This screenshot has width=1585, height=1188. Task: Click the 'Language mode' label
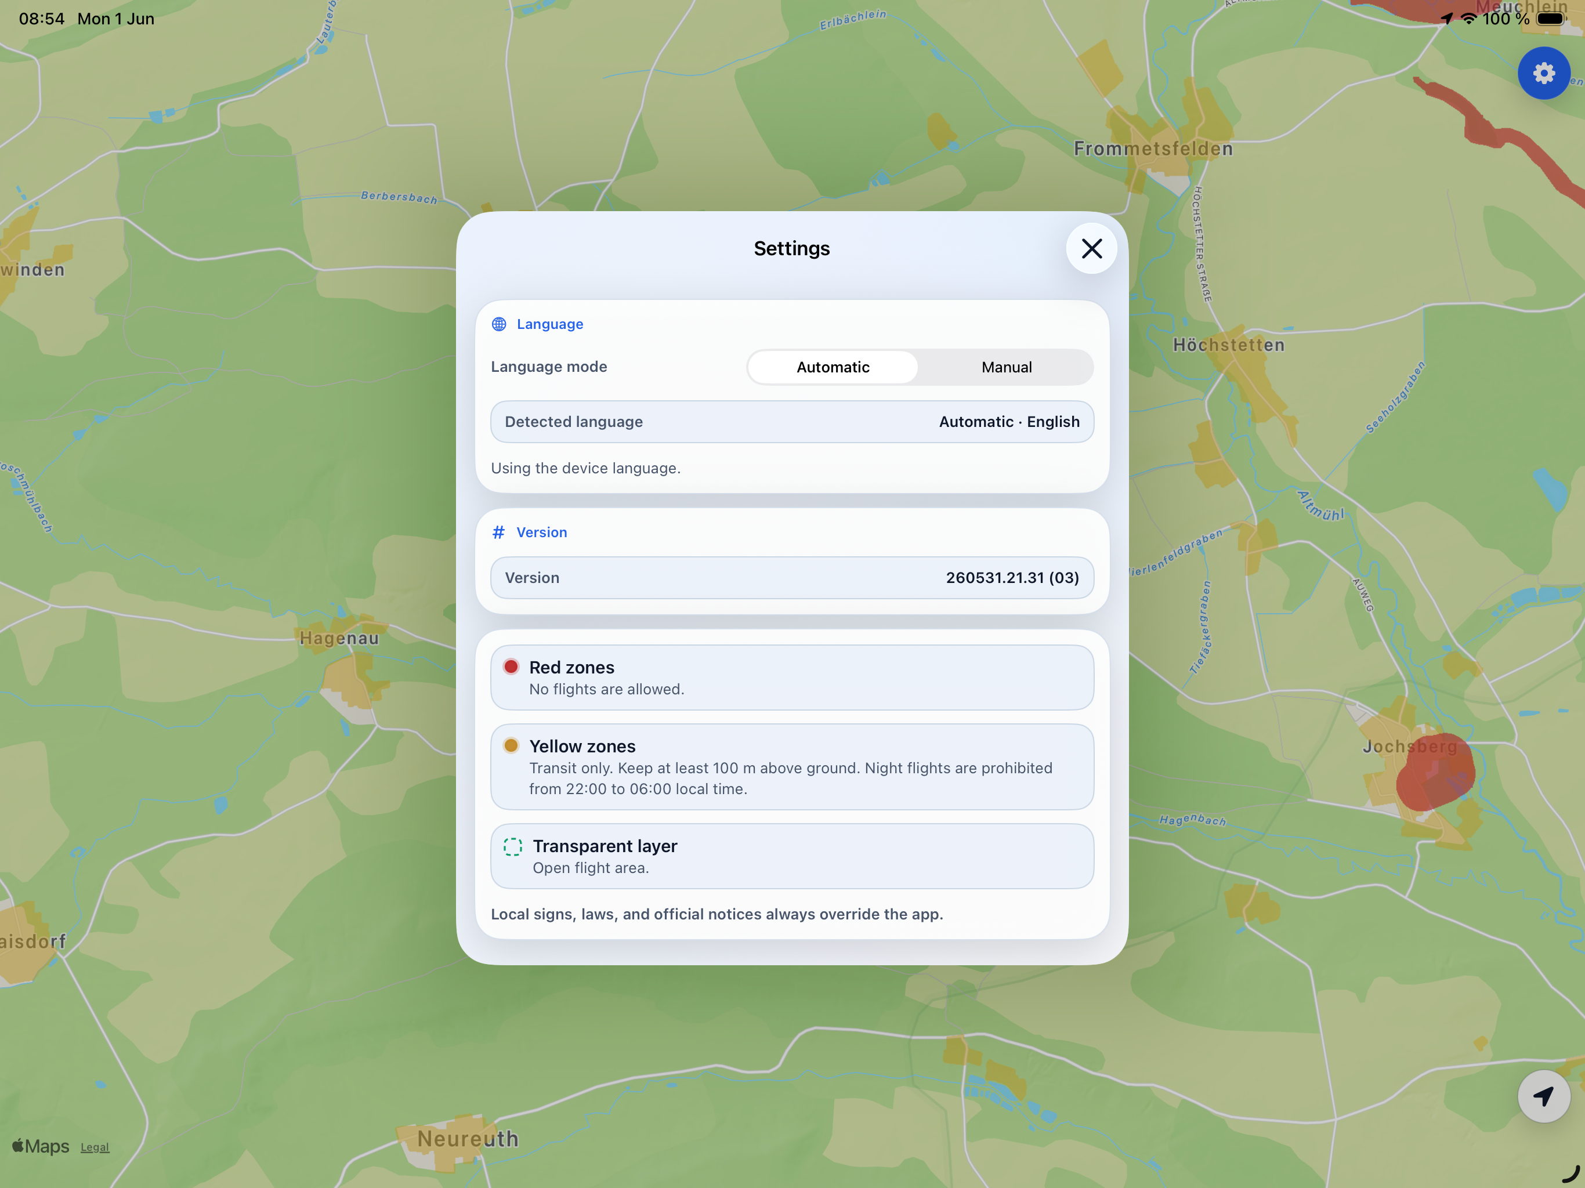(x=549, y=366)
